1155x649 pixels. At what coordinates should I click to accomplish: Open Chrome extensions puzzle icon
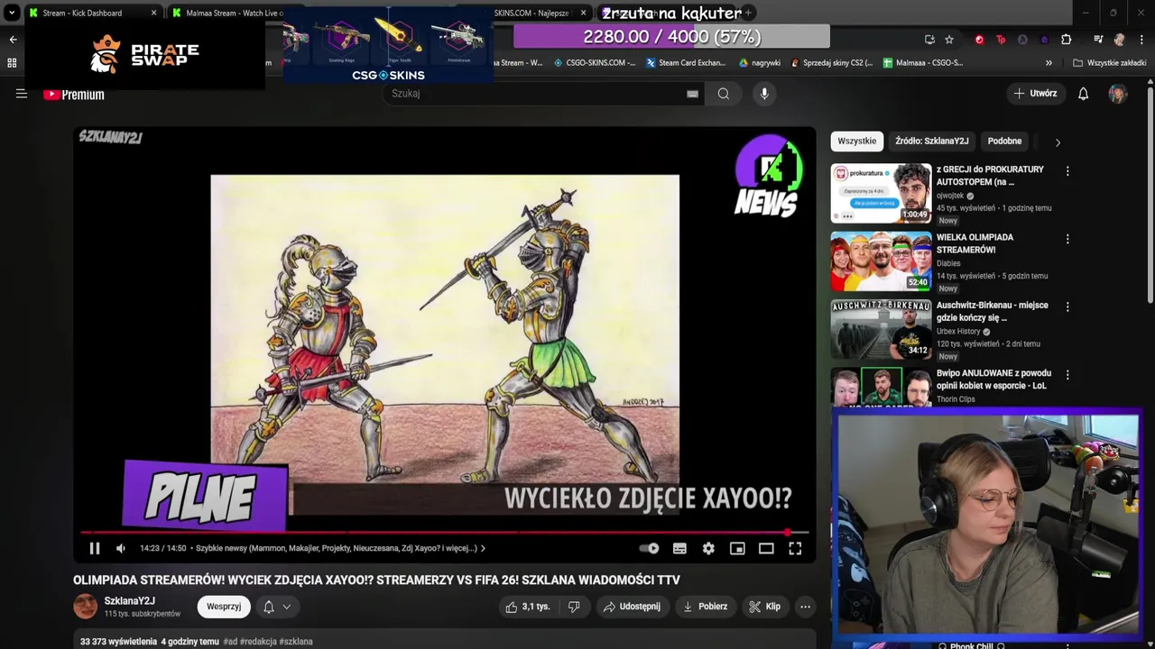[1066, 40]
